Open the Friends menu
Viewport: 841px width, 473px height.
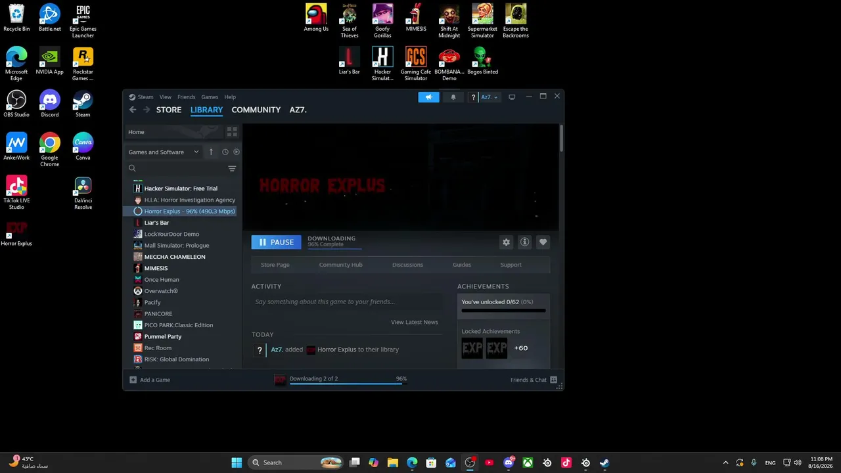click(x=186, y=97)
